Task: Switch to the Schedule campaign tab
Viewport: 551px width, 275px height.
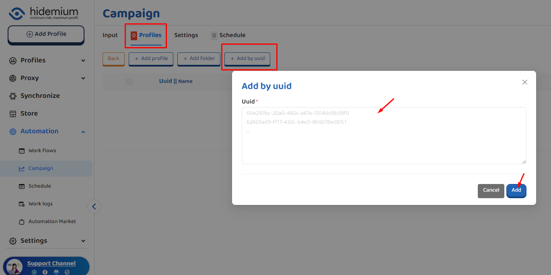Action: (232, 35)
